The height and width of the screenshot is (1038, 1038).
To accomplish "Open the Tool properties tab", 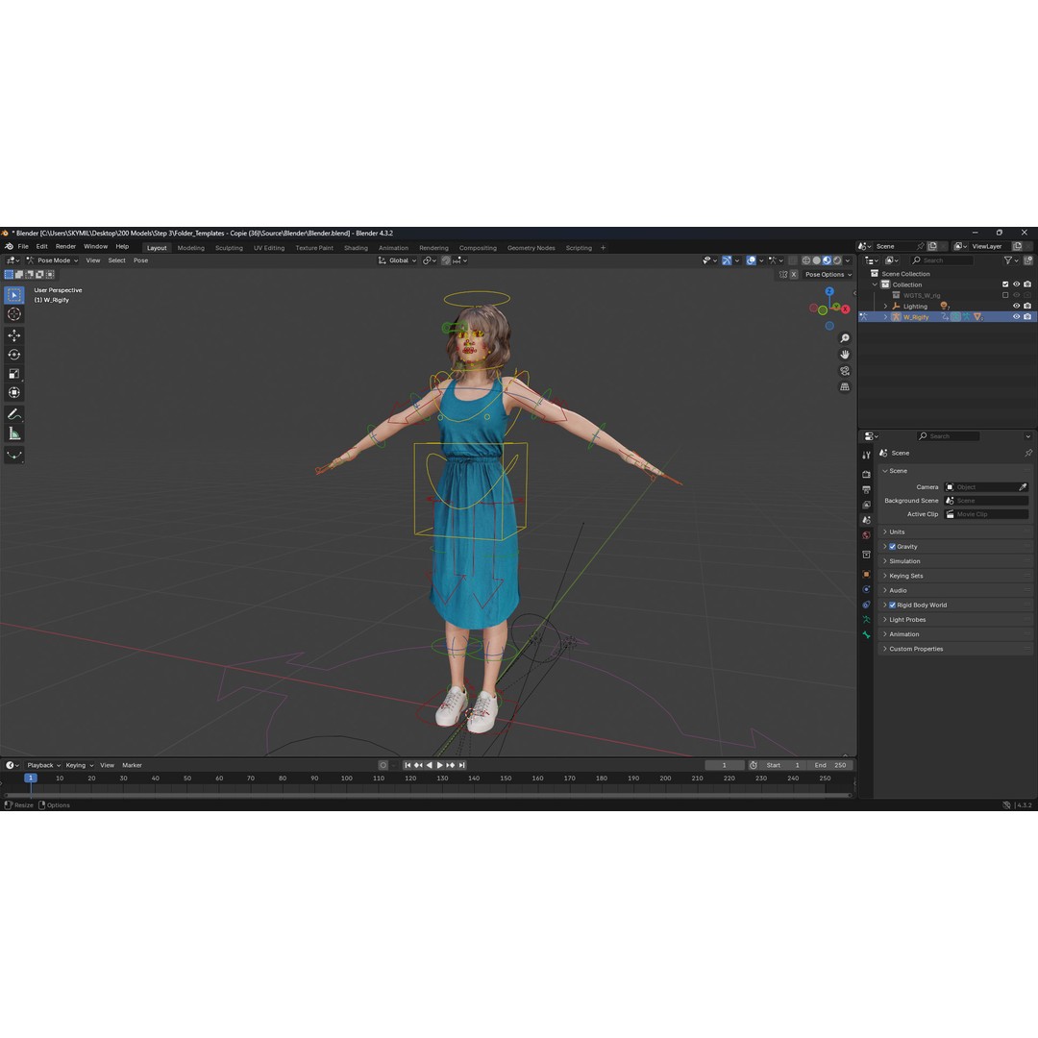I will [866, 455].
